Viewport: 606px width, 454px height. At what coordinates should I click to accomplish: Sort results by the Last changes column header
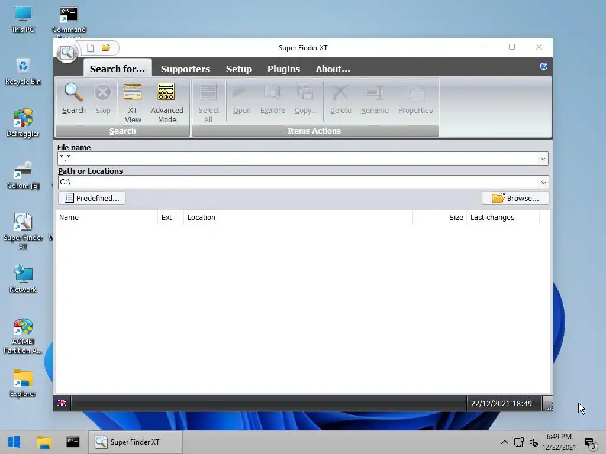click(503, 218)
